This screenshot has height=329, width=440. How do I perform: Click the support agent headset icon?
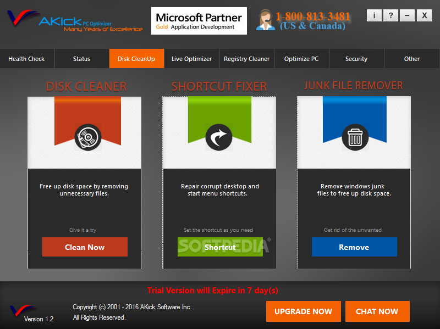click(x=265, y=20)
